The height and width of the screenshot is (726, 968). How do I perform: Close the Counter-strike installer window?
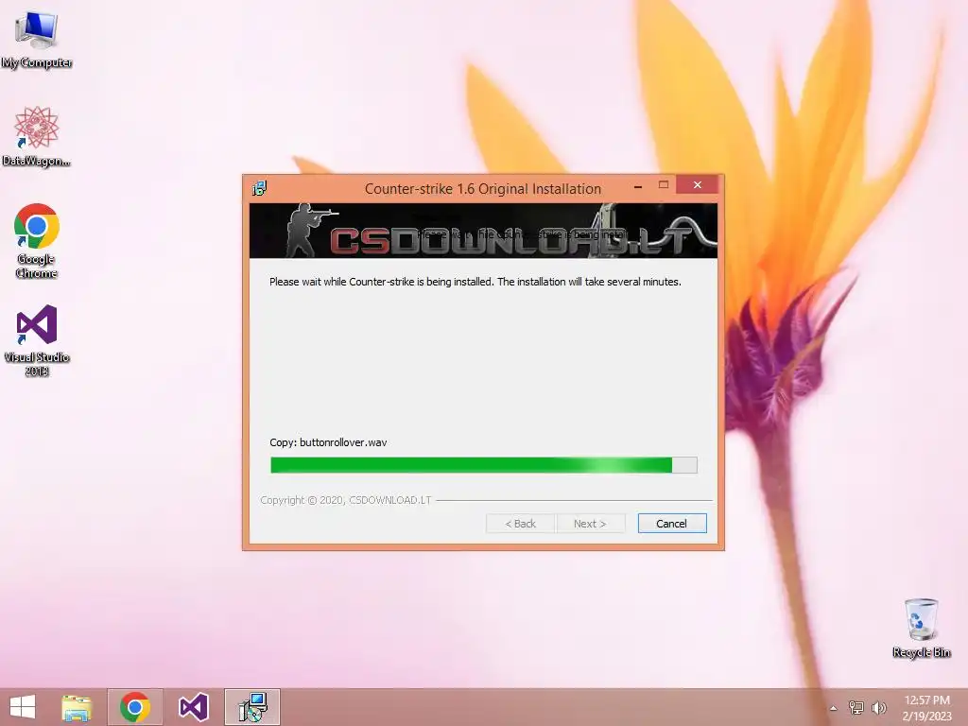[x=698, y=185]
